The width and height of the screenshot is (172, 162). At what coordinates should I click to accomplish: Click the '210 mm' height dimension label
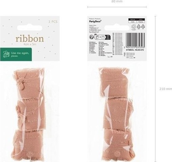pyautogui.click(x=166, y=89)
